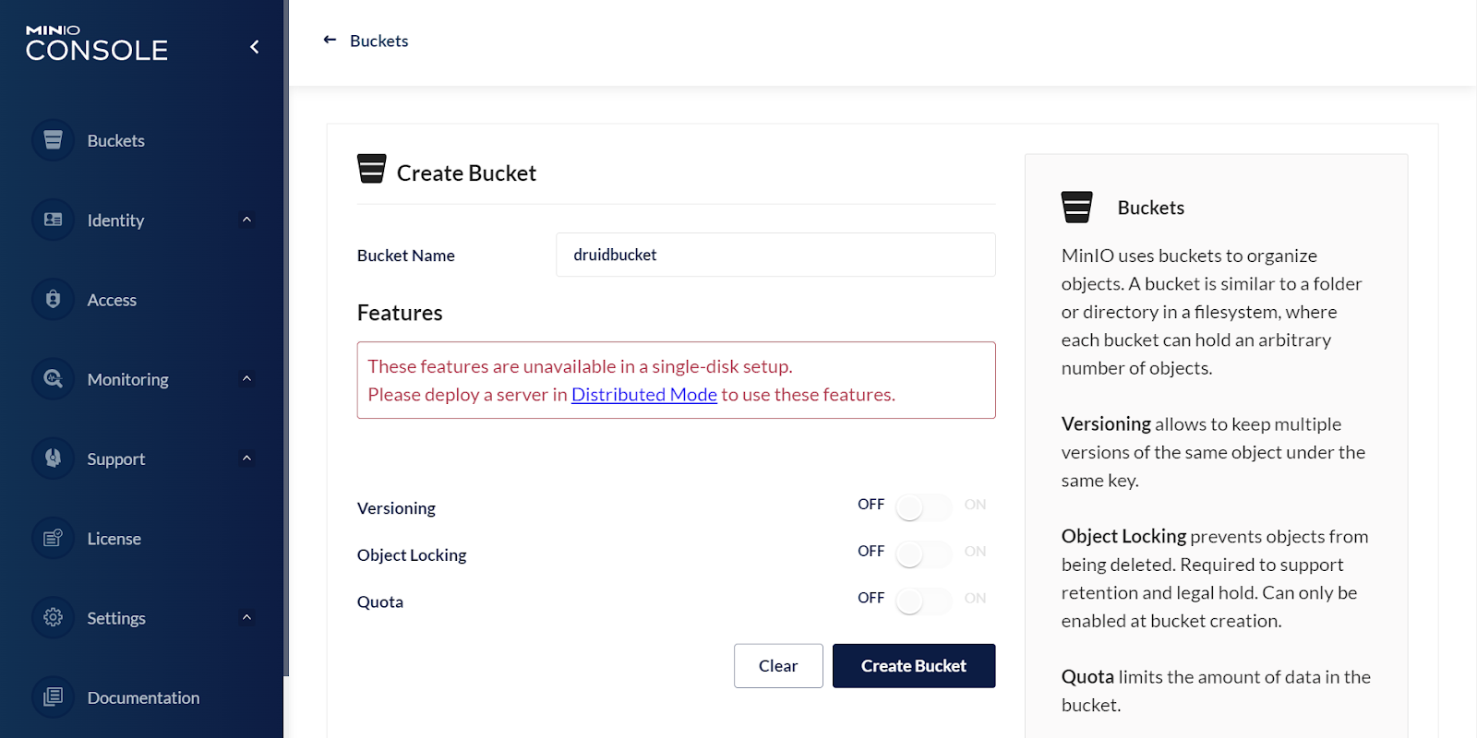Click the License sidebar icon
Viewport: 1477px width, 738px height.
pos(54,538)
